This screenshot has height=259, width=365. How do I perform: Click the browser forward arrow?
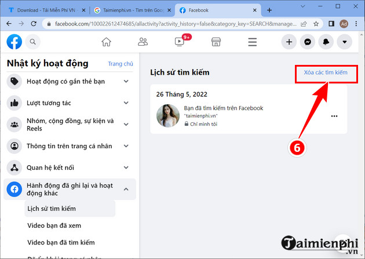point(21,24)
